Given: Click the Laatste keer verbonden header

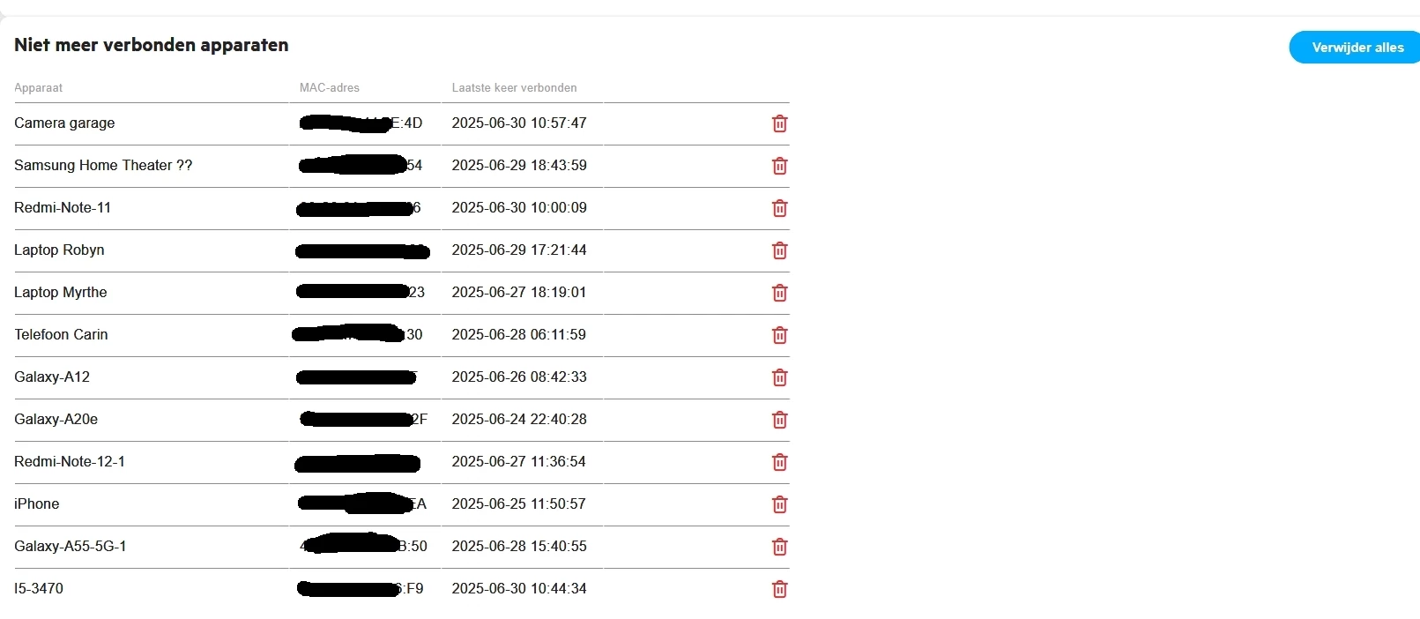Looking at the screenshot, I should (x=514, y=87).
